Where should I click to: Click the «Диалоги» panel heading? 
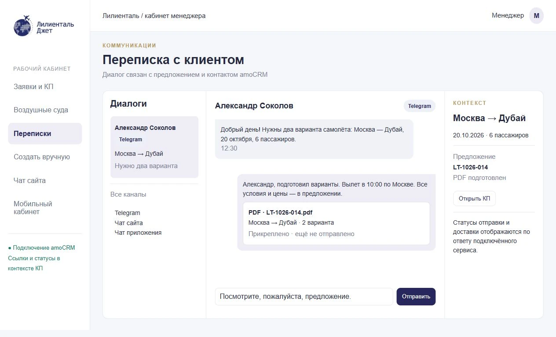tap(128, 104)
